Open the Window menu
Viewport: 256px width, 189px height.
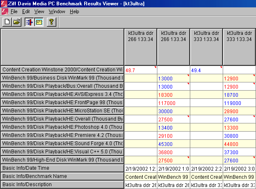point(57,11)
